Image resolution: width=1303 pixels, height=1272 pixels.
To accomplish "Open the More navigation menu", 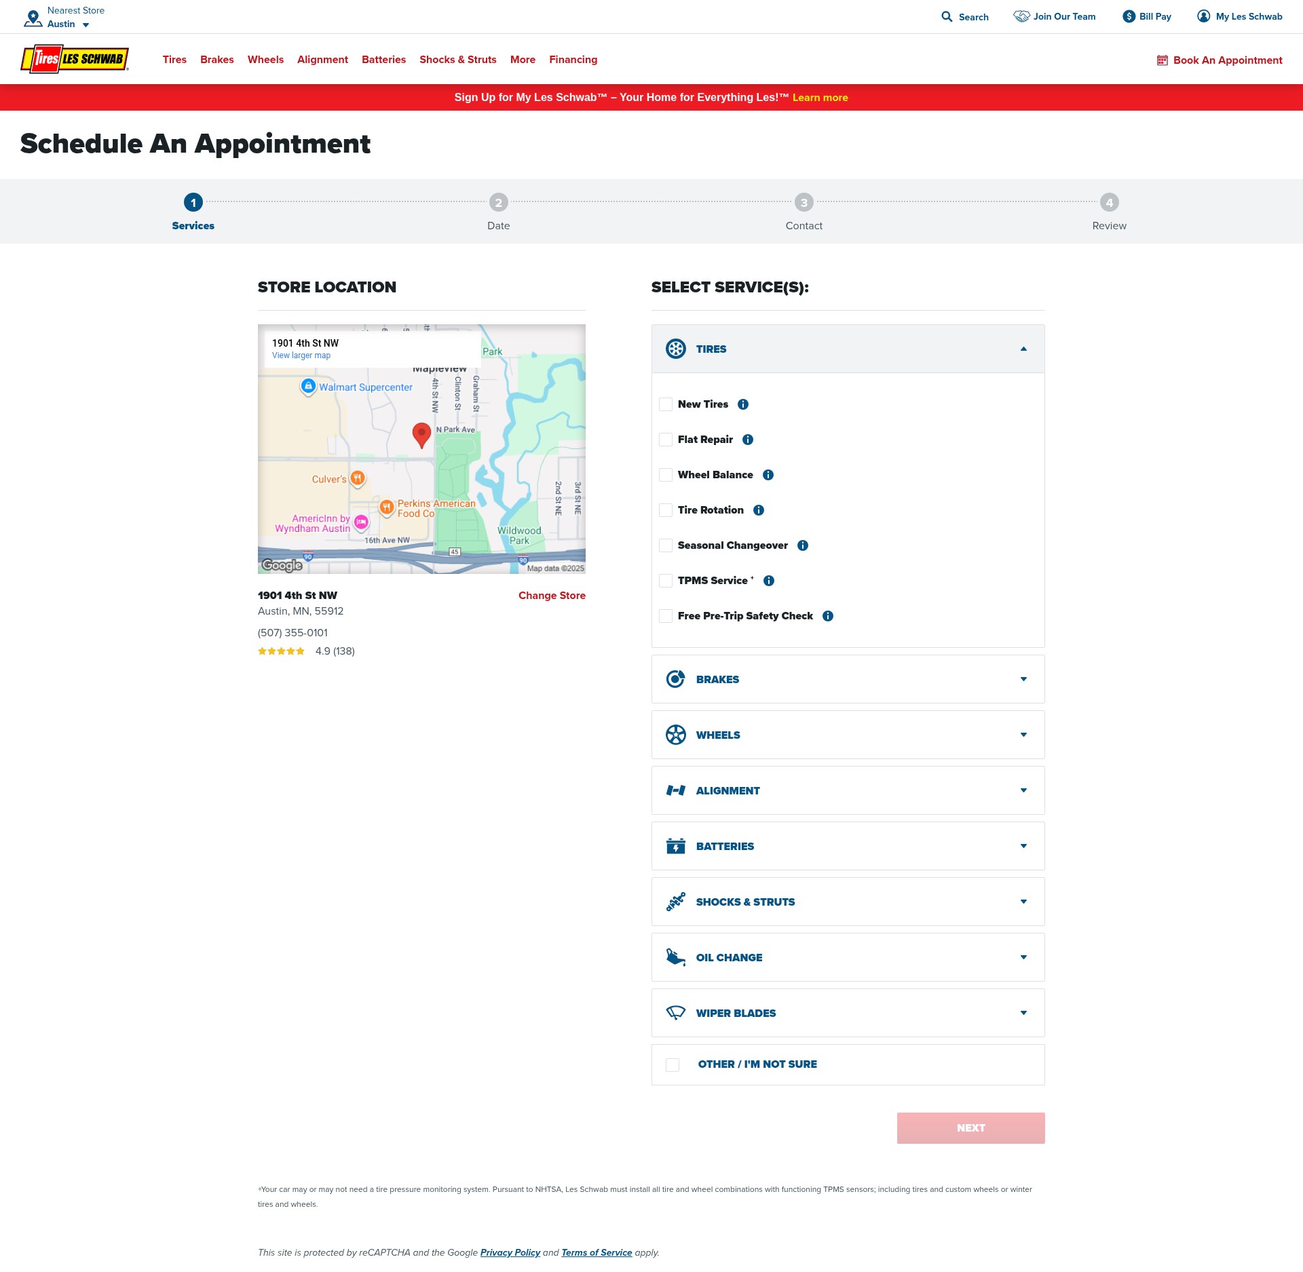I will 523,60.
